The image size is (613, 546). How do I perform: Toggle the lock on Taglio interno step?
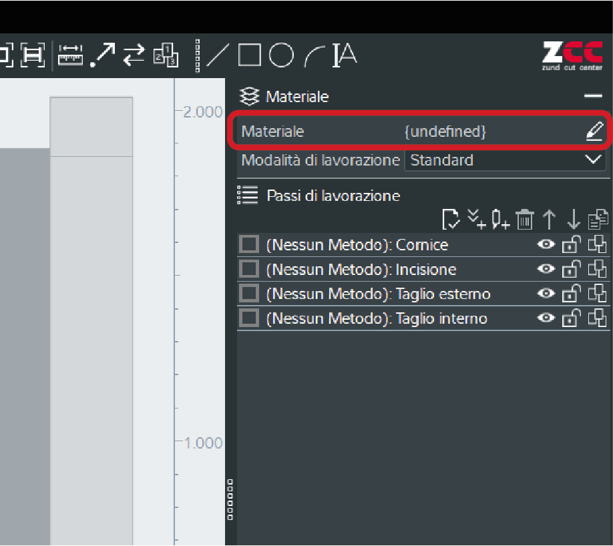click(x=571, y=318)
